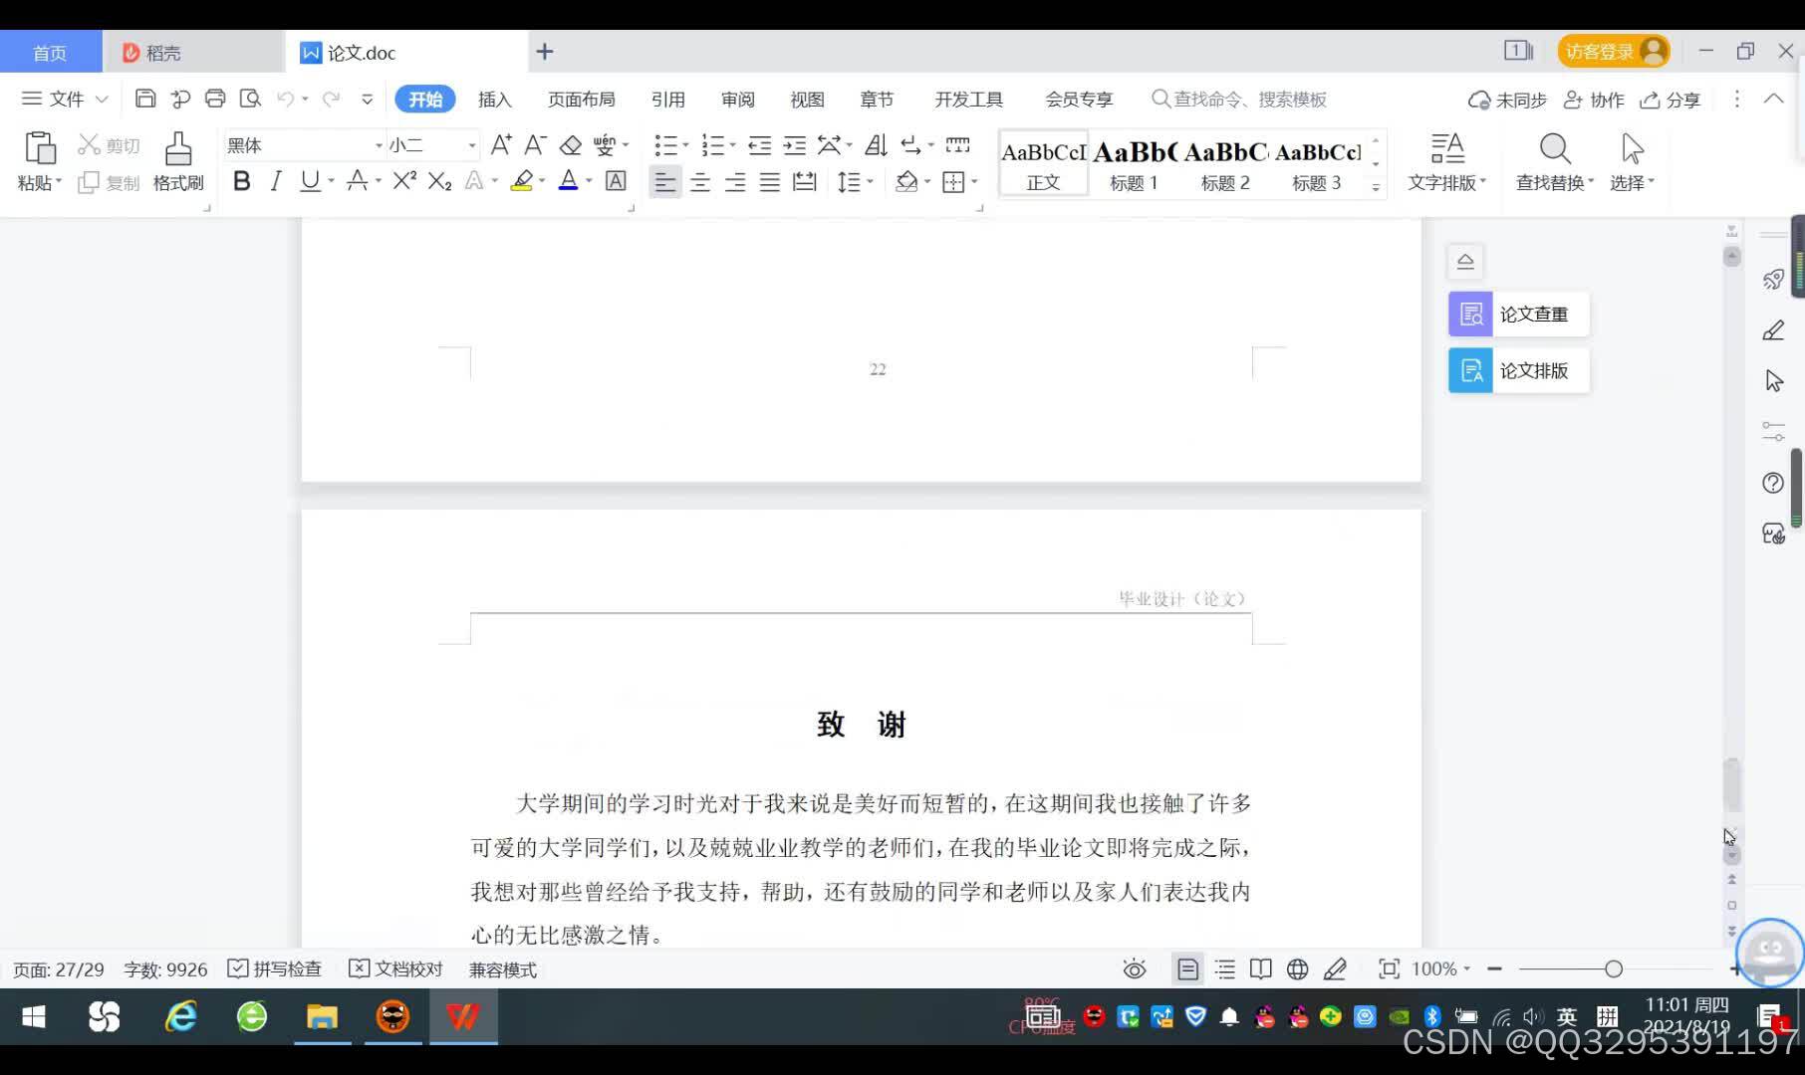Switch to web layout globe icon
The width and height of the screenshot is (1805, 1075).
tap(1297, 968)
